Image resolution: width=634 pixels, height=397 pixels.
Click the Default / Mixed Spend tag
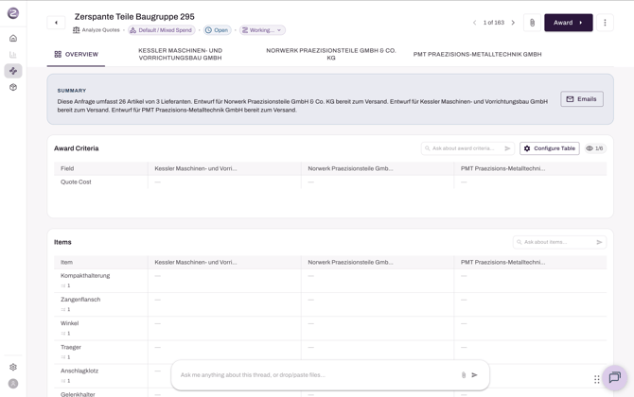tap(162, 30)
